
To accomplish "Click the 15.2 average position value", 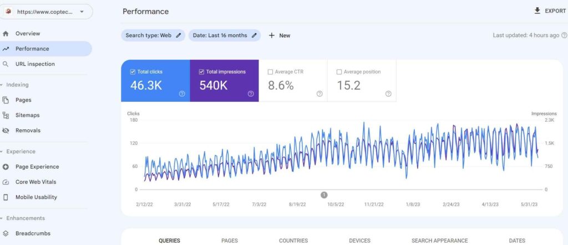I will (x=348, y=86).
